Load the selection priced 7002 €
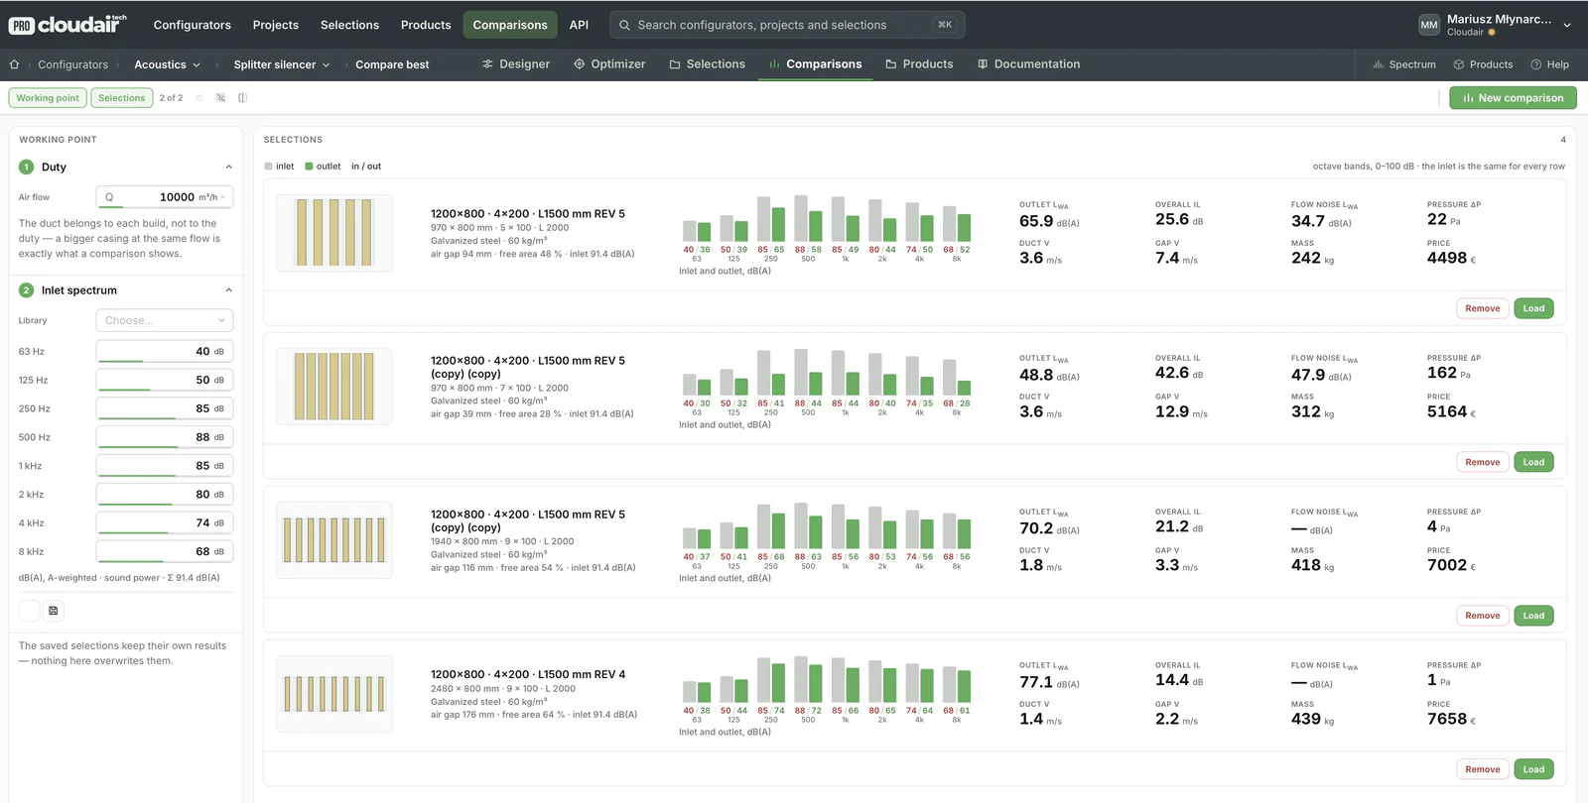Screen dimensions: 1588x803 1533,616
